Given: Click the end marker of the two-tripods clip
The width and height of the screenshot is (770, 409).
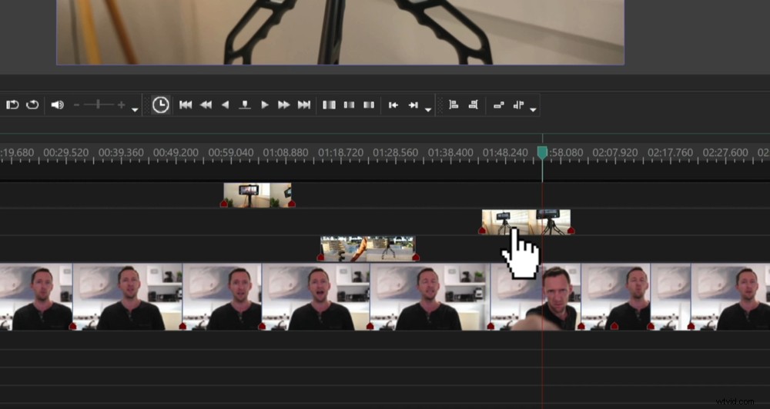Looking at the screenshot, I should (571, 231).
